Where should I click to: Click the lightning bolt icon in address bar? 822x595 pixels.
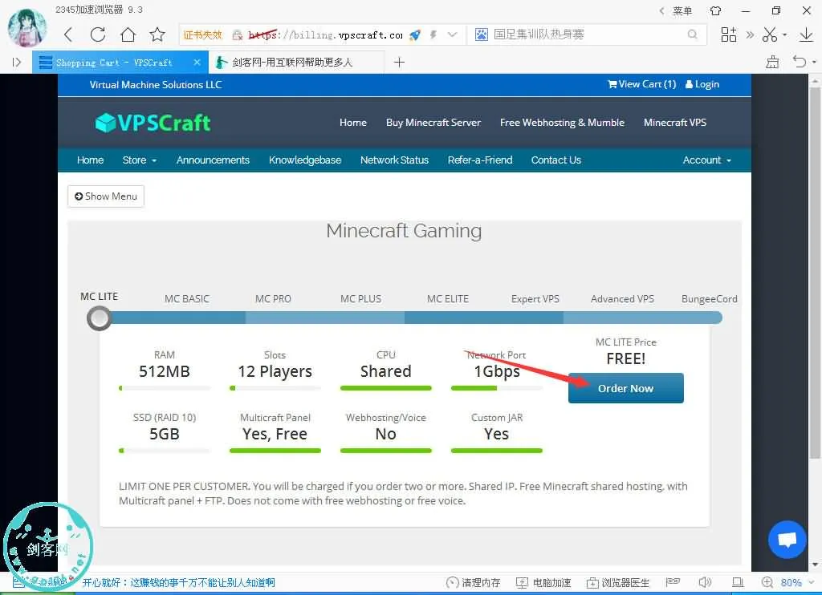coord(433,34)
